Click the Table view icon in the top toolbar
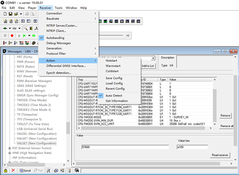239x175 pixels. [x=116, y=21]
